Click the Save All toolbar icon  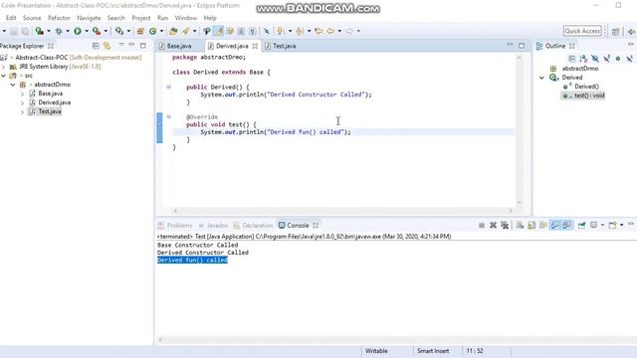(x=25, y=31)
